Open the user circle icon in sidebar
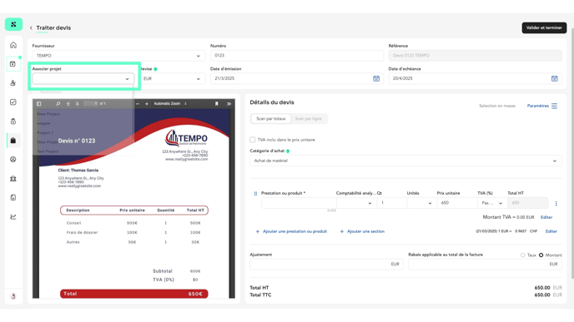 coord(13,160)
